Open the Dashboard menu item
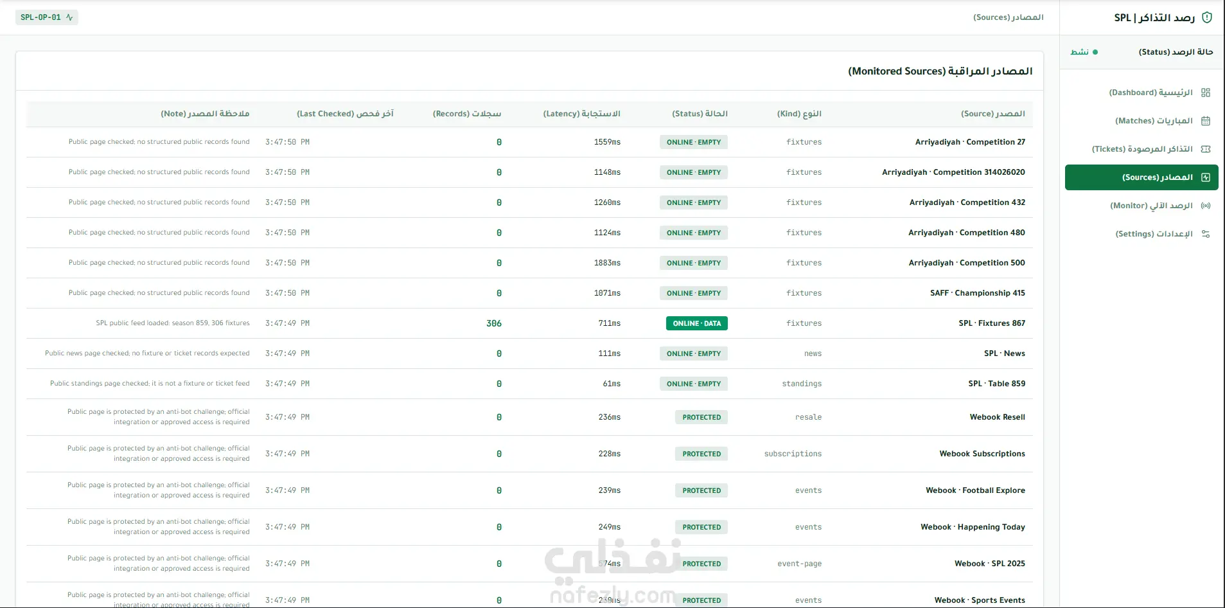The width and height of the screenshot is (1225, 608). [1141, 93]
